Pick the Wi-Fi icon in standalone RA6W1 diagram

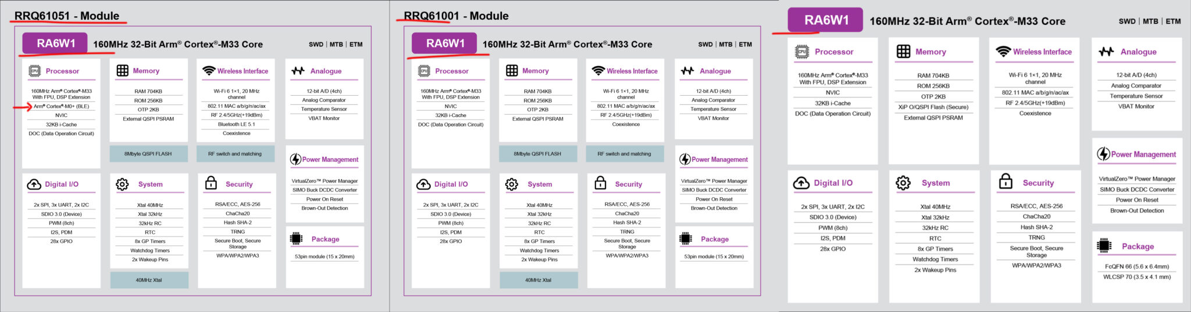point(1003,52)
